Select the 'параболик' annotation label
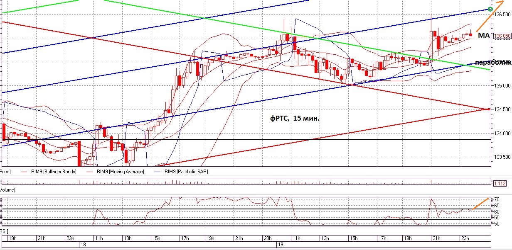The height and width of the screenshot is (250, 512). pos(493,63)
